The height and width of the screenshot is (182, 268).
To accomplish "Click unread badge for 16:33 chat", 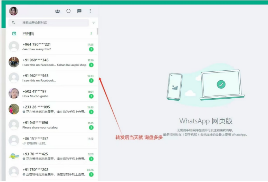I will pos(91,81).
